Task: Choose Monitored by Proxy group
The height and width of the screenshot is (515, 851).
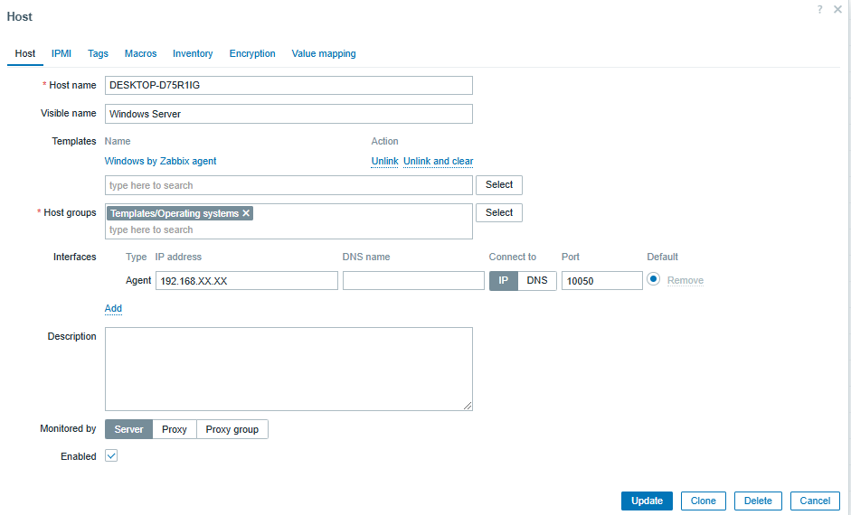Action: [232, 429]
